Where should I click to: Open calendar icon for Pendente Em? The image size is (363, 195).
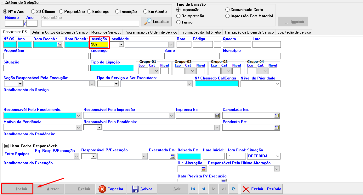277,127
